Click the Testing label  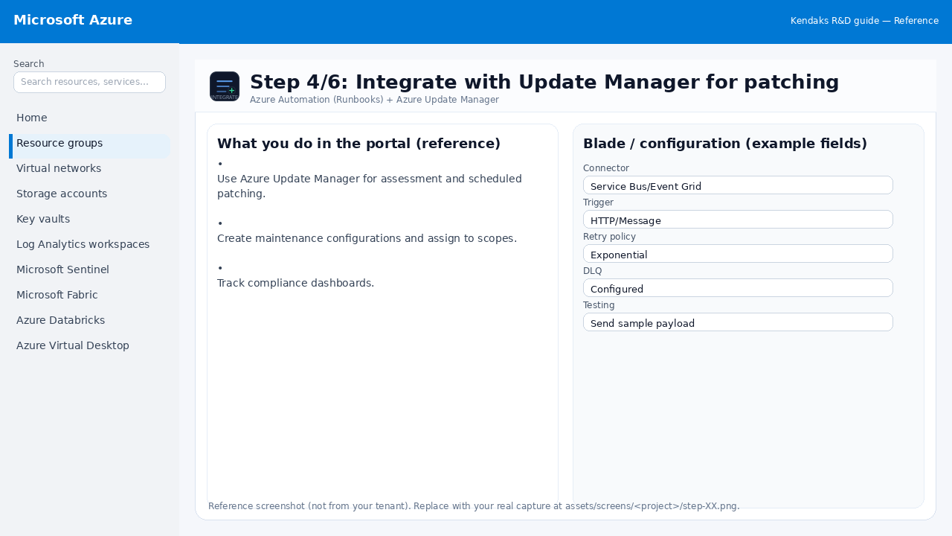coord(599,305)
